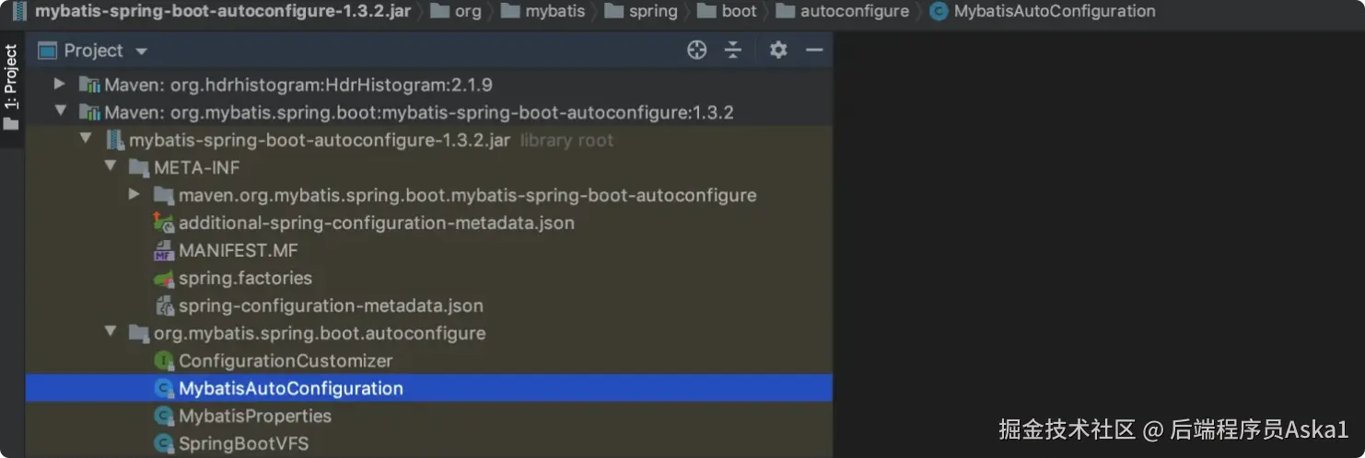The height and width of the screenshot is (458, 1365).
Task: Click the SpringBootVFS class icon
Action: [164, 443]
